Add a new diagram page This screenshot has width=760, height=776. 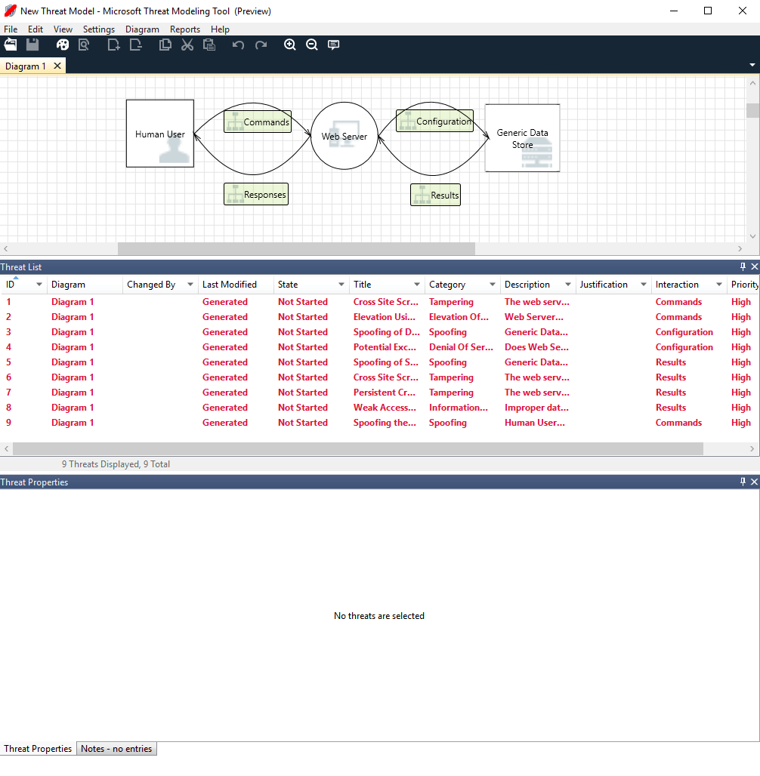(x=113, y=45)
